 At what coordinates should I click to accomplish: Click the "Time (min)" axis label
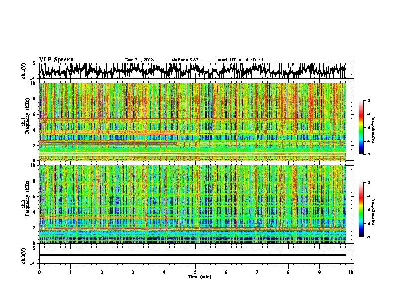point(199,277)
